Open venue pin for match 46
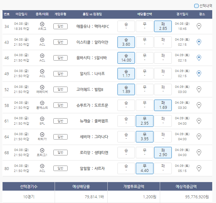Viewport: 216px width, 203px height. (199, 58)
